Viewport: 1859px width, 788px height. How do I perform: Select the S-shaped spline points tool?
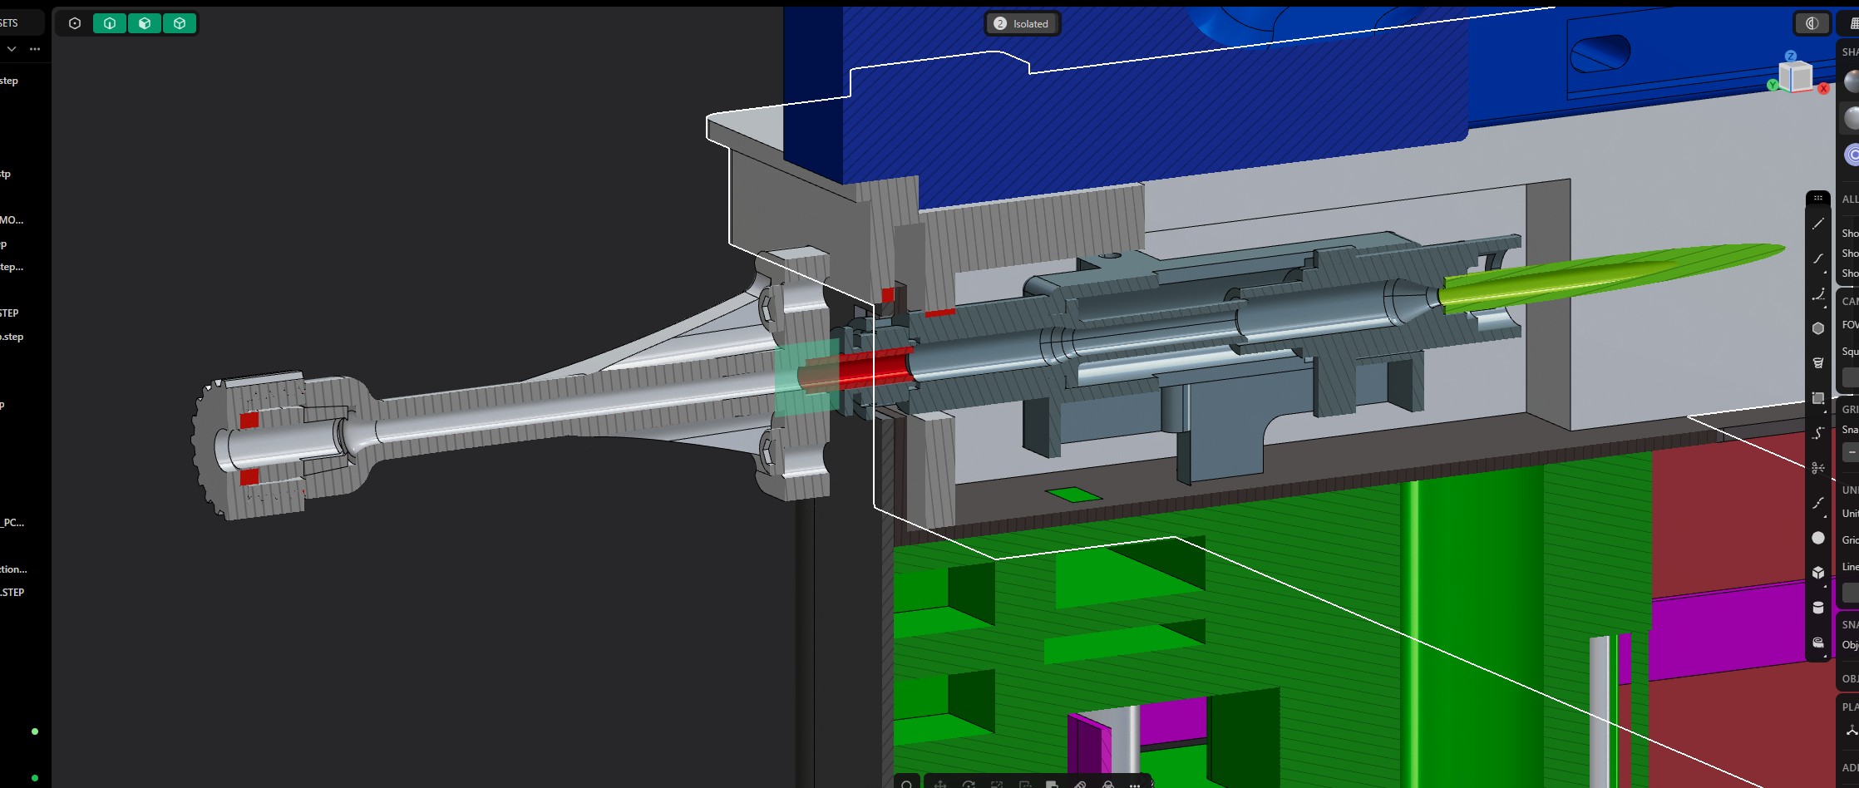[x=1818, y=433]
